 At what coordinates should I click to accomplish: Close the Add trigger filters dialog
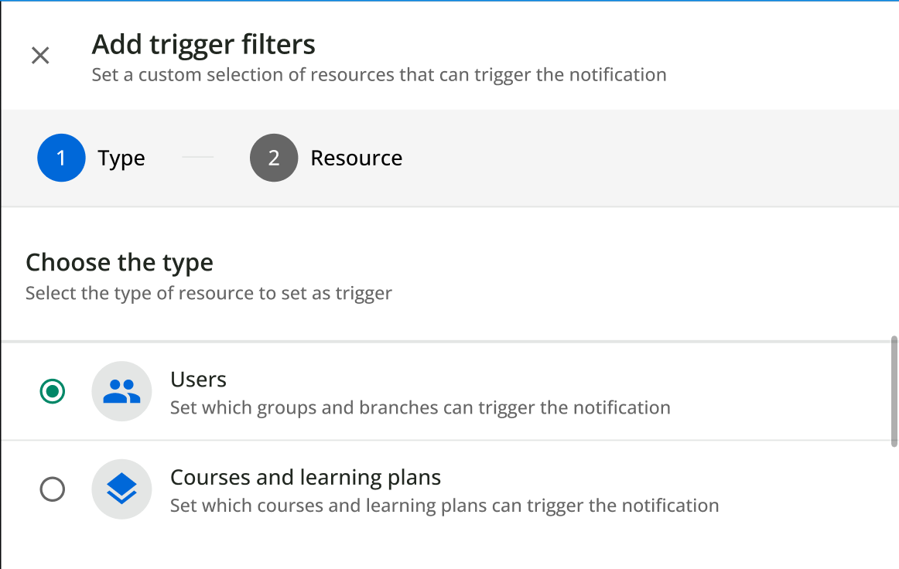[40, 56]
